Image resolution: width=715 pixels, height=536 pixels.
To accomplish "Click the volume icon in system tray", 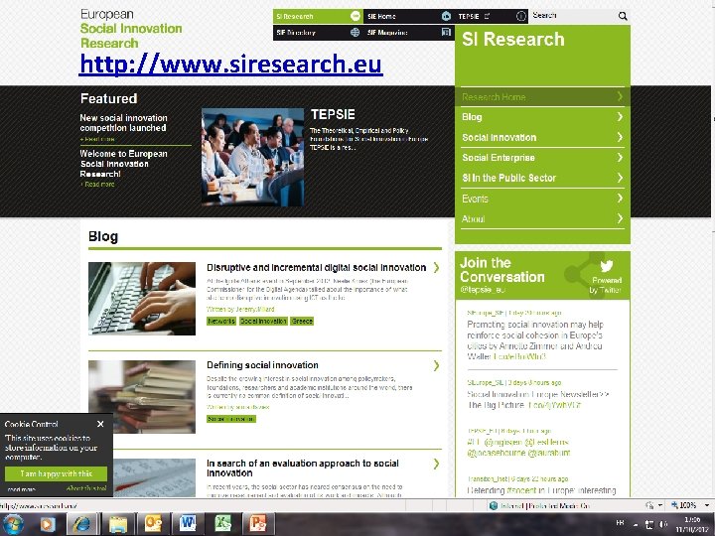I will point(664,524).
